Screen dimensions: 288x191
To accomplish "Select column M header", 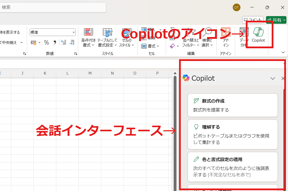I will 90,73.
